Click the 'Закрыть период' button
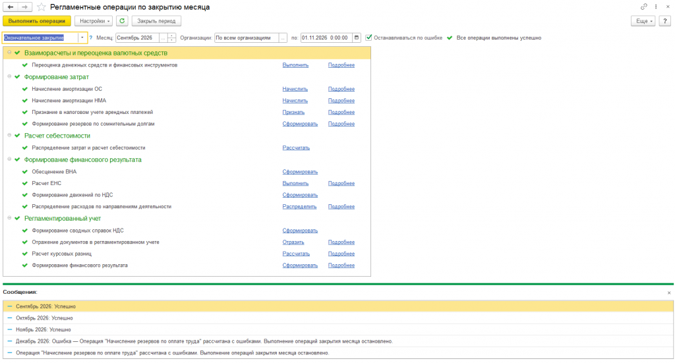The width and height of the screenshot is (675, 363). pos(156,20)
